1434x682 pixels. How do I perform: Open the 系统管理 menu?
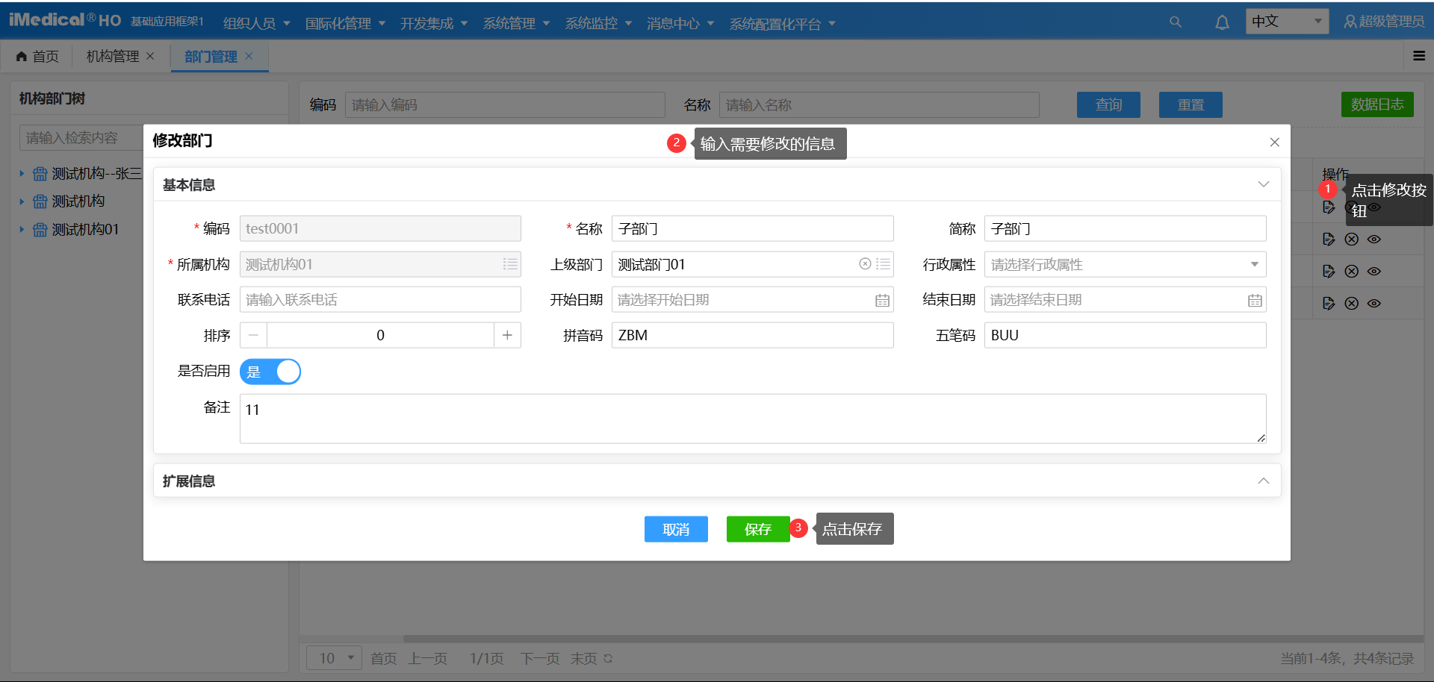pos(516,24)
